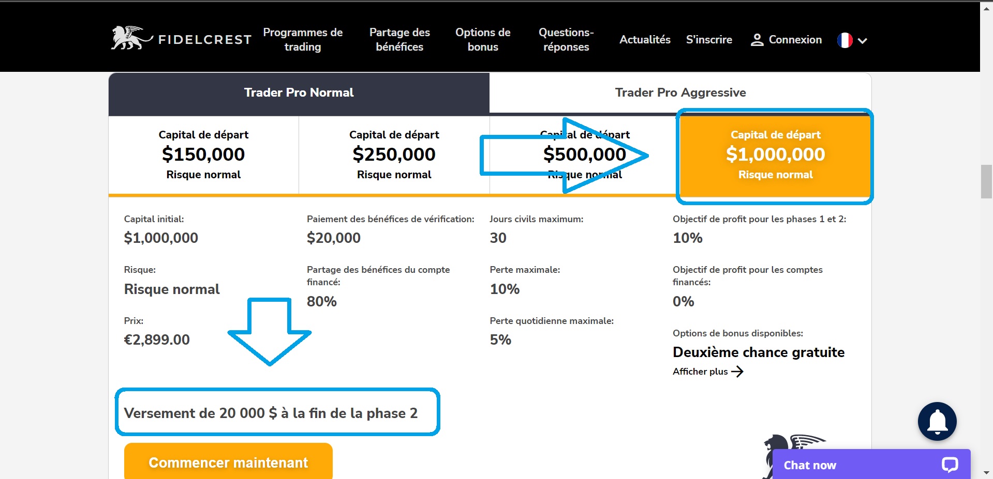The height and width of the screenshot is (479, 993).
Task: Choose the $250,000 starting capital option
Action: pos(394,154)
